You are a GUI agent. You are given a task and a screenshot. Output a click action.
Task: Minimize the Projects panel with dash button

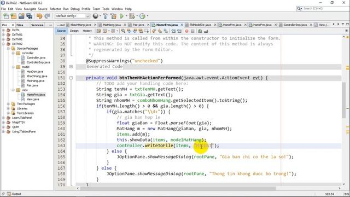point(50,25)
